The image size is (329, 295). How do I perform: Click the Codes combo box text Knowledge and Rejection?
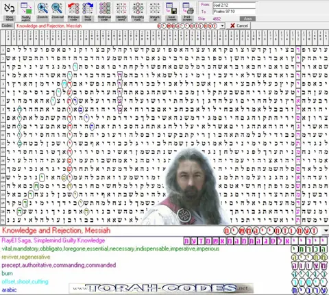(x=49, y=26)
